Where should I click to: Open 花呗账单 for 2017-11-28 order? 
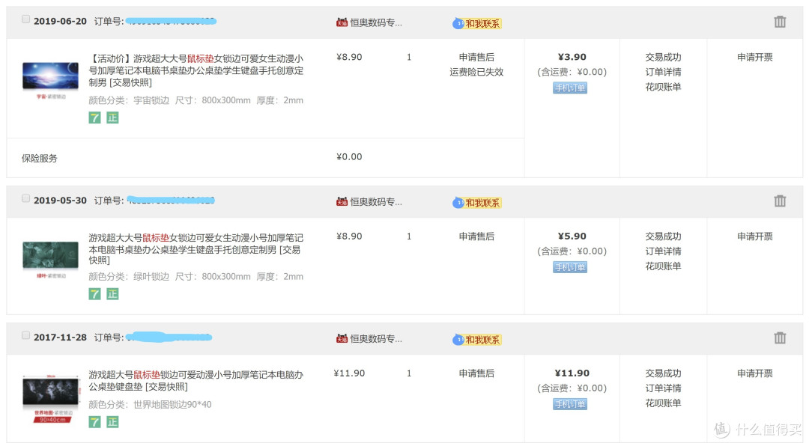tap(664, 403)
